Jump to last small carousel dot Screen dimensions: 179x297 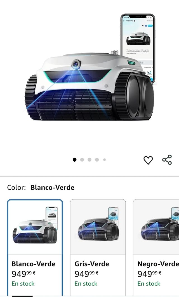tap(104, 160)
